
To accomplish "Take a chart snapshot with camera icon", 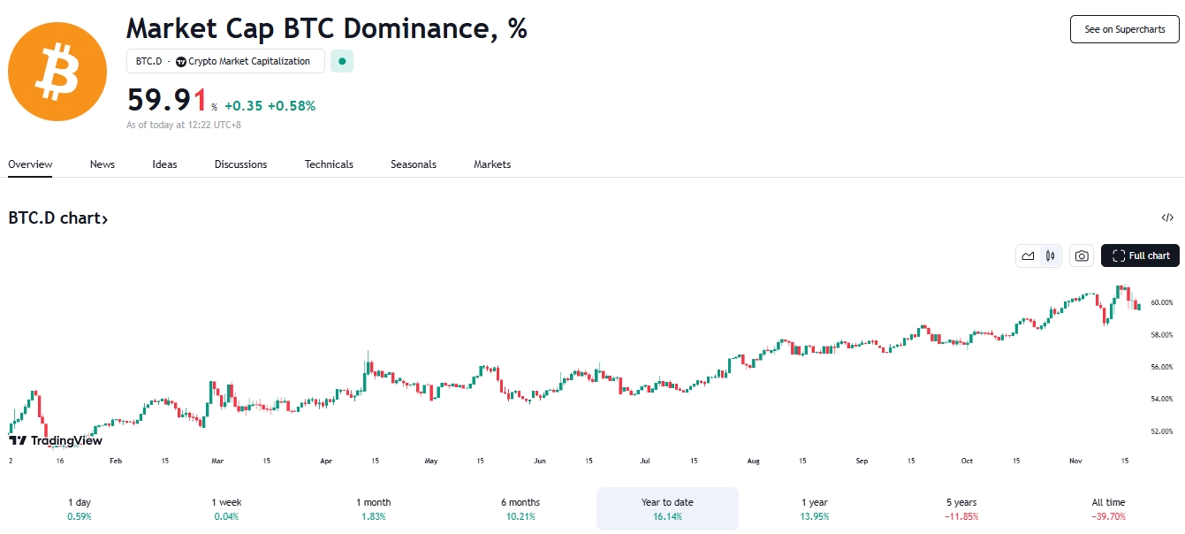I will pyautogui.click(x=1081, y=256).
